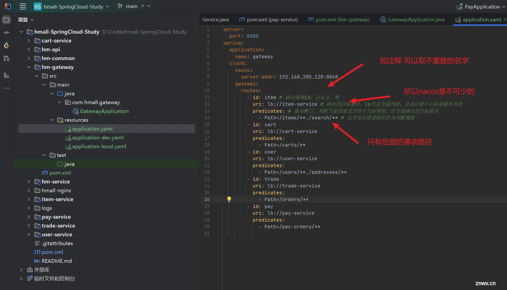Click the intention lightbulb on line 26
This screenshot has height=290, width=507.
pyautogui.click(x=229, y=199)
